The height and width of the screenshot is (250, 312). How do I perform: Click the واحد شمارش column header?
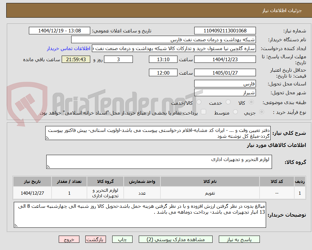142,182
